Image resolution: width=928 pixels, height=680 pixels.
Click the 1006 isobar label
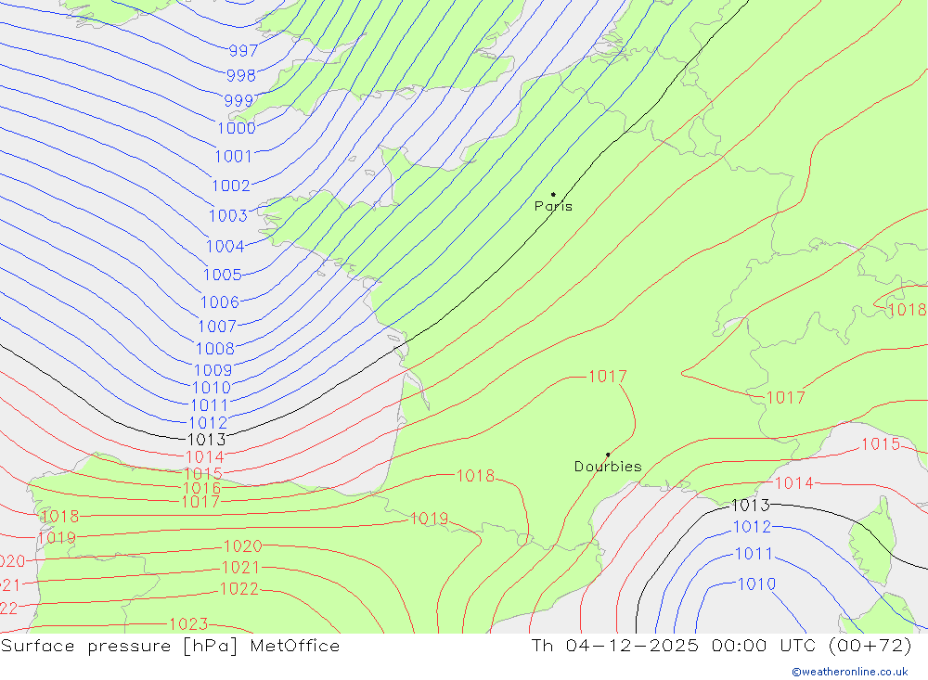pos(220,302)
